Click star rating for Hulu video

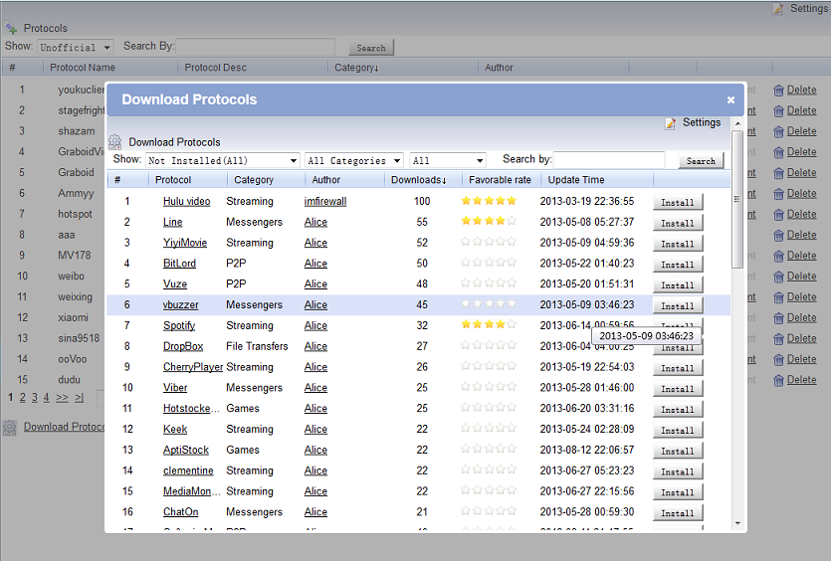click(489, 201)
